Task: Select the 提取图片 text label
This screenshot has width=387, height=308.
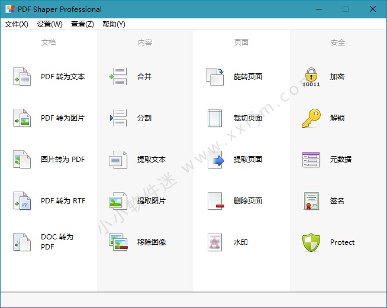Action: pyautogui.click(x=151, y=201)
